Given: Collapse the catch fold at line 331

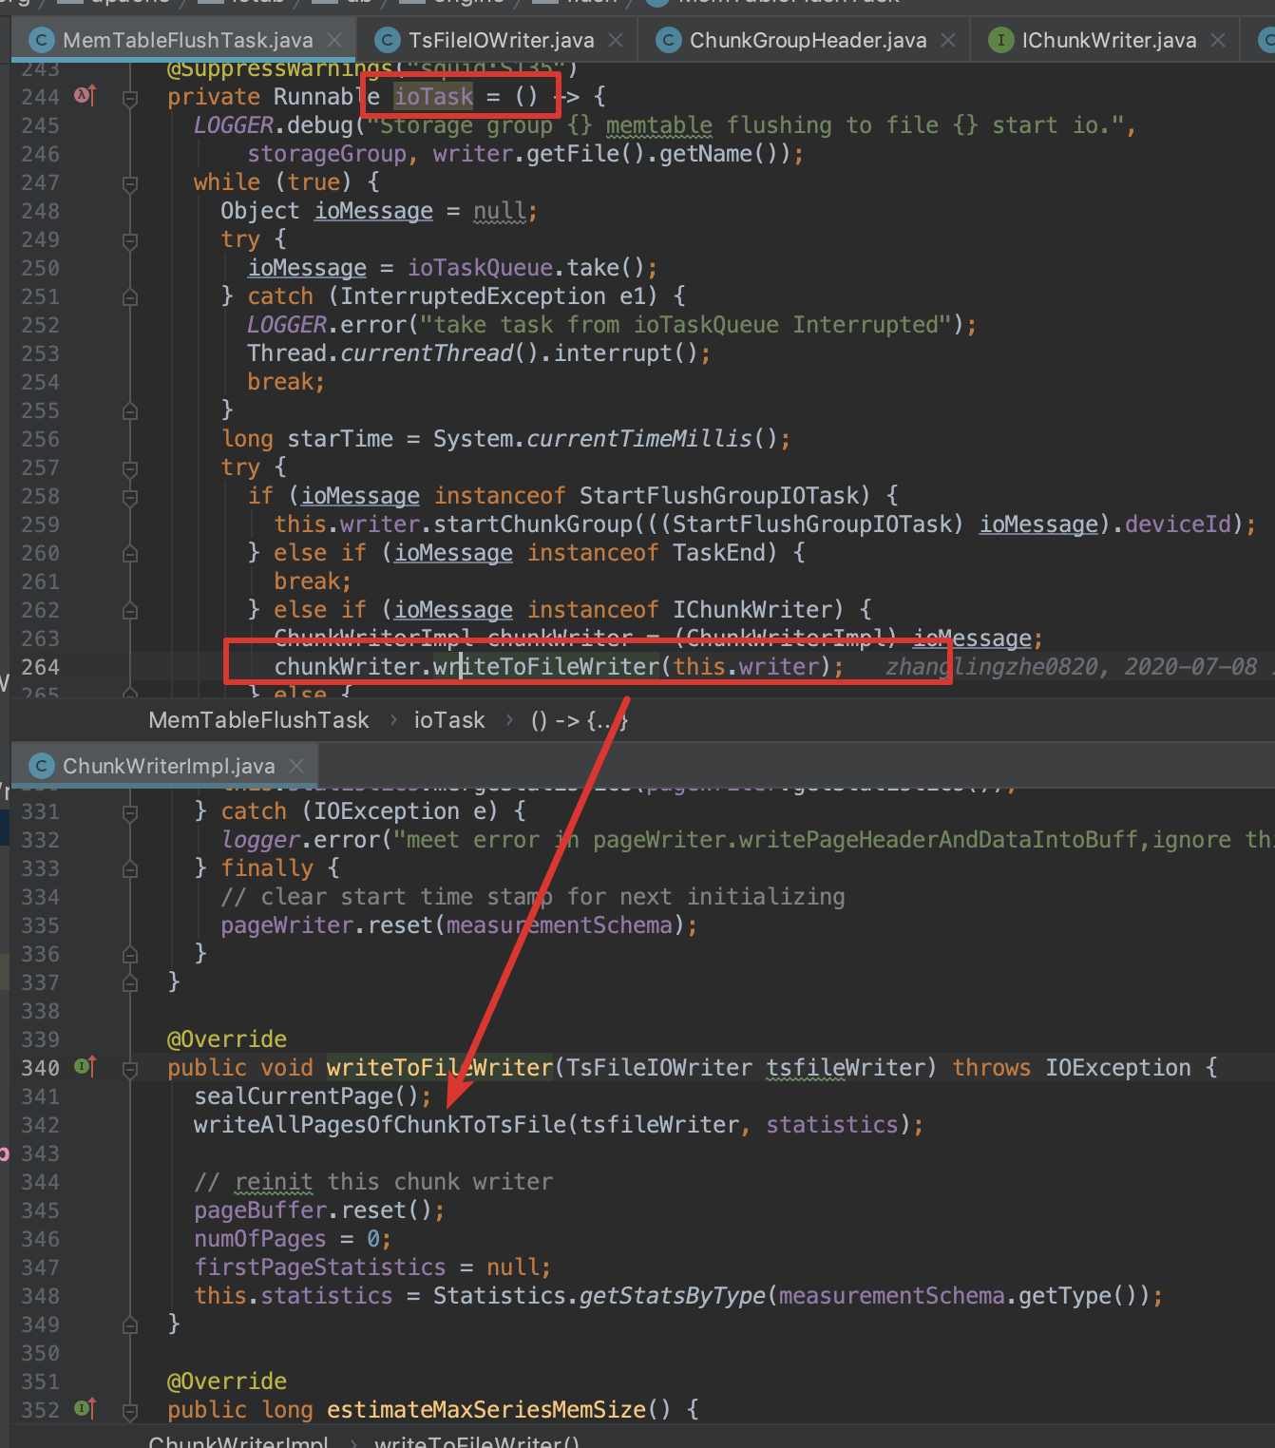Looking at the screenshot, I should [130, 811].
